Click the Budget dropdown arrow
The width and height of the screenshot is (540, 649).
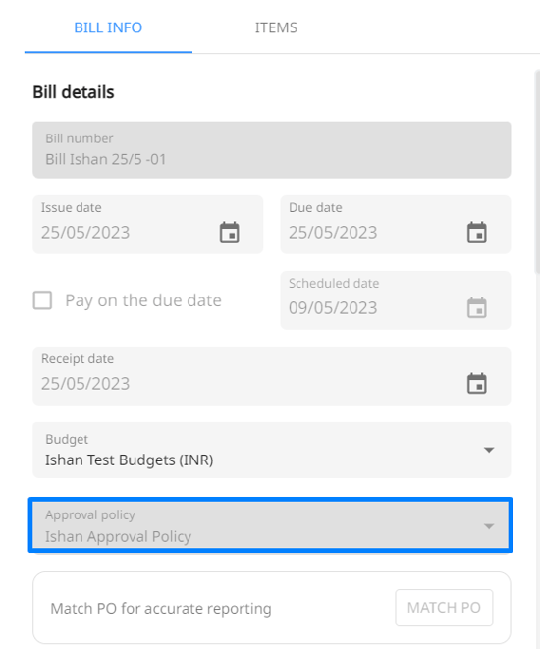click(489, 450)
